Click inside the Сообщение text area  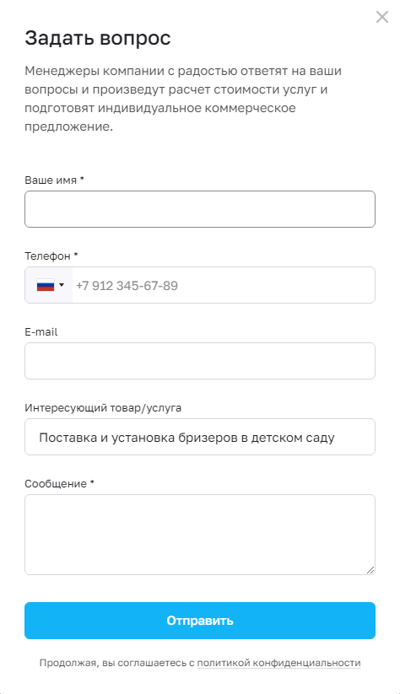[x=200, y=535]
